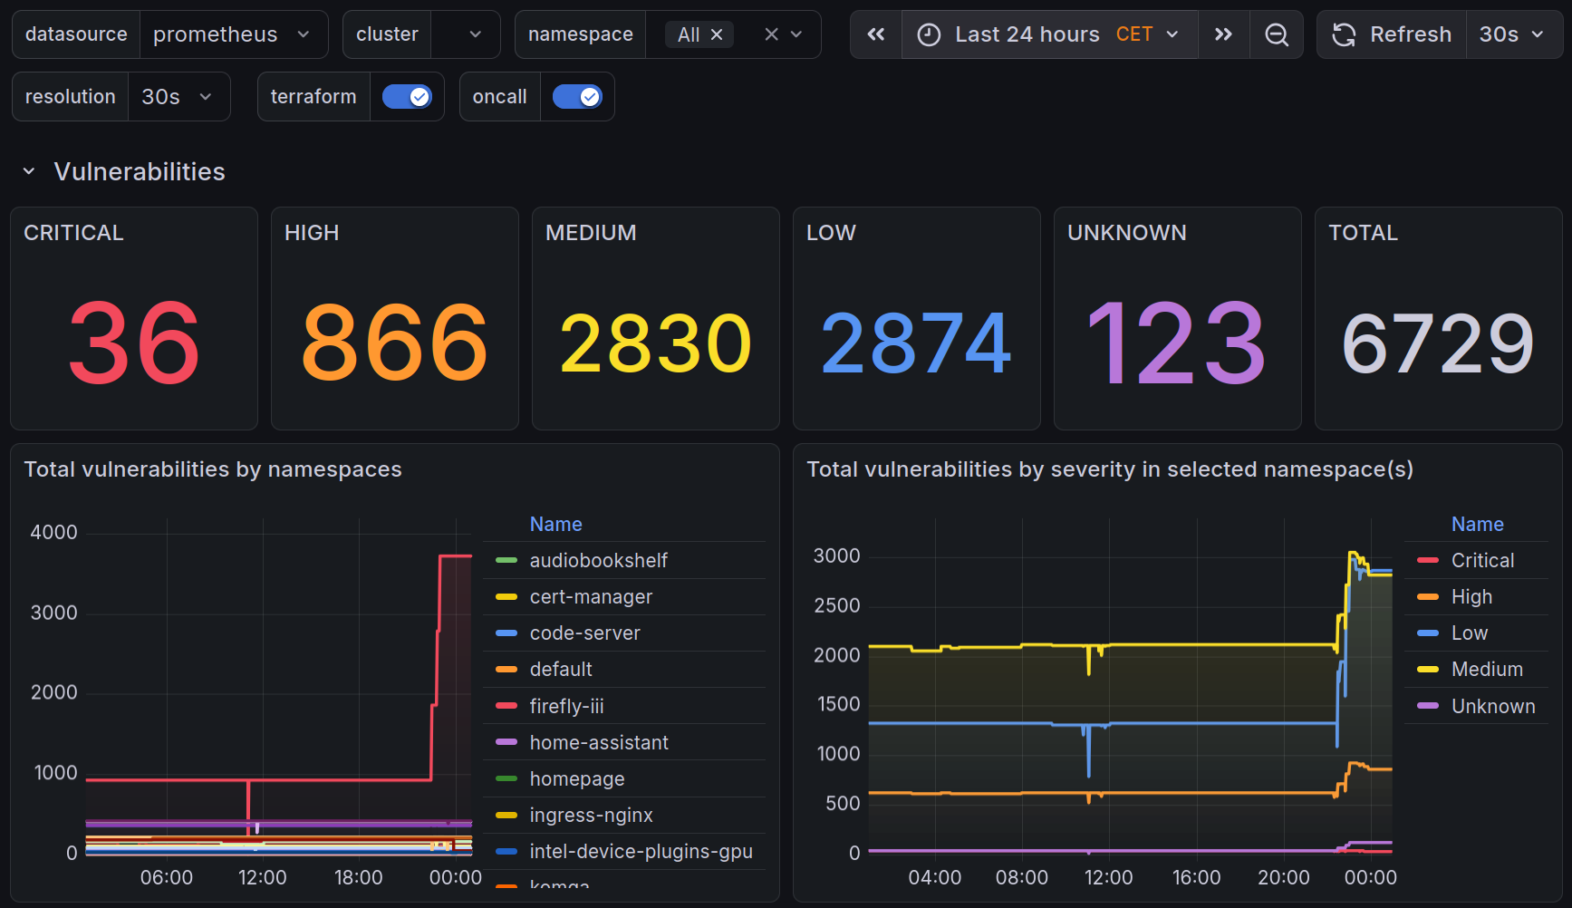The image size is (1572, 908).
Task: Toggle the oncall switch off
Action: pyautogui.click(x=577, y=97)
